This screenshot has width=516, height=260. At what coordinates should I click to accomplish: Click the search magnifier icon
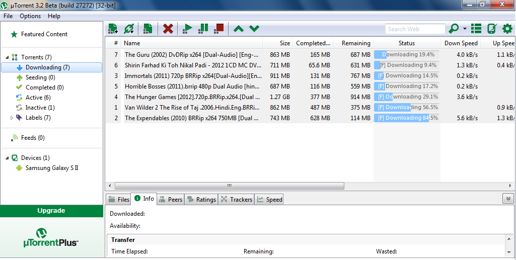454,29
